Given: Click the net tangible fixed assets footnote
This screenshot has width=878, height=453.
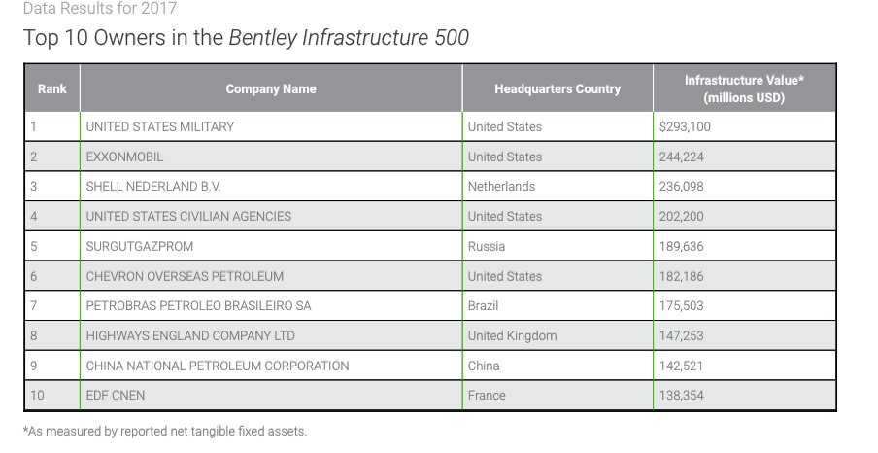Looking at the screenshot, I should tap(164, 431).
